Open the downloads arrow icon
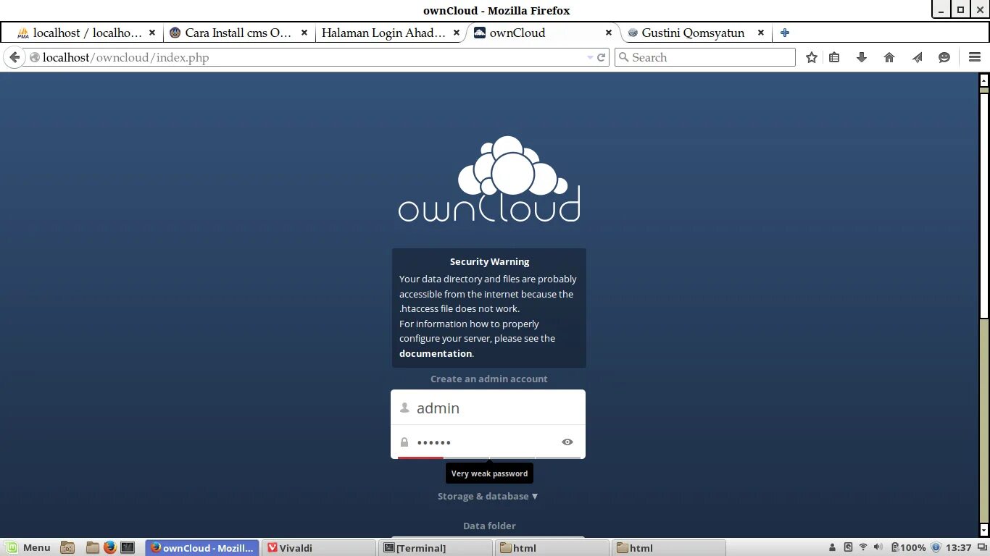 tap(862, 57)
